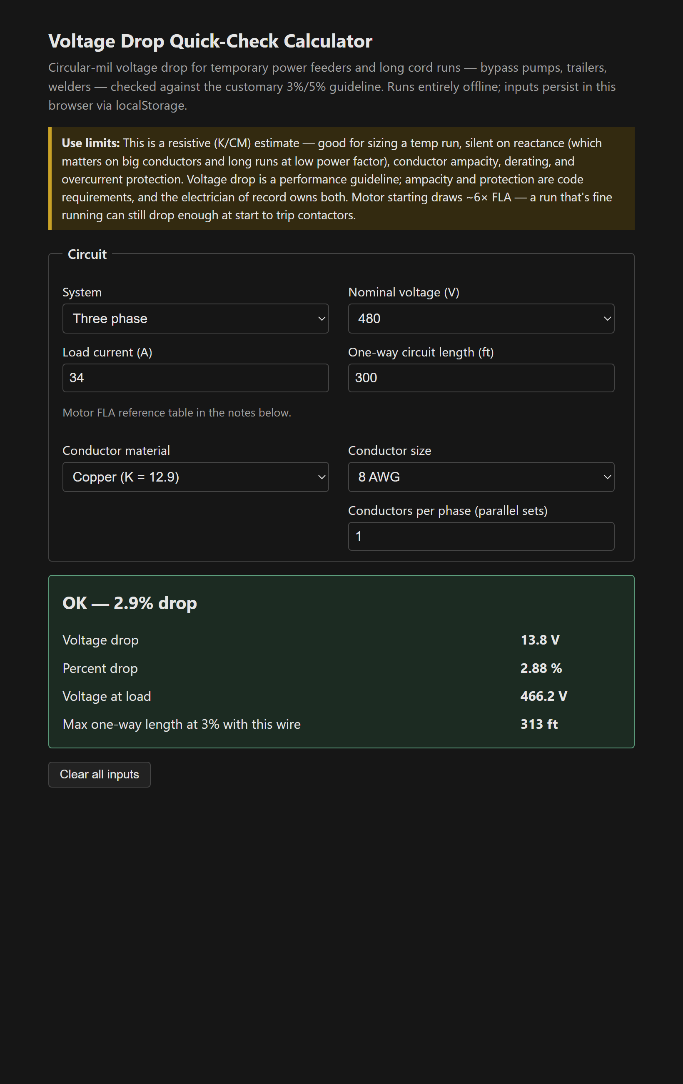
Task: Open the Conductor material dropdown
Action: coord(196,477)
